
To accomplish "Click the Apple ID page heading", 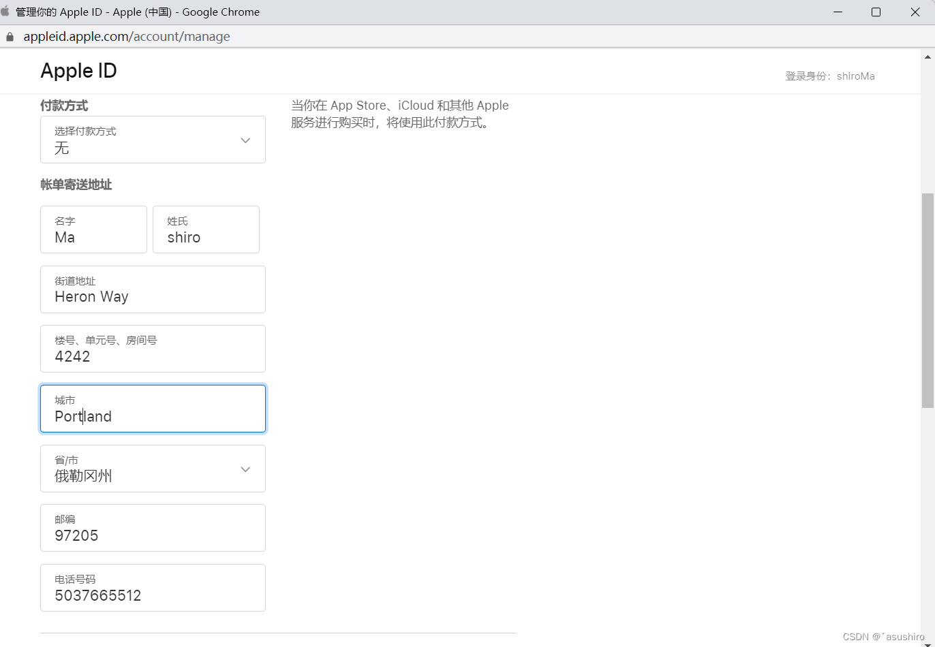I will coord(78,71).
